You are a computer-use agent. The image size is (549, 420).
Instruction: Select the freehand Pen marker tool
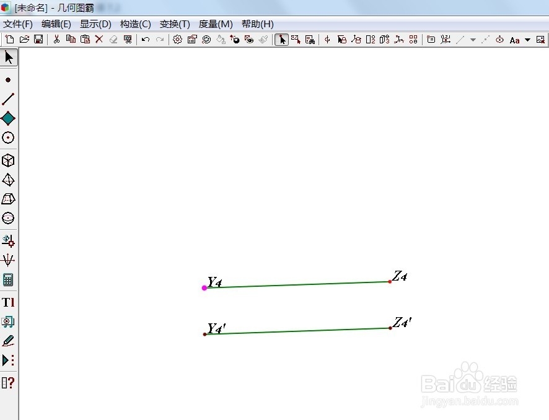[x=8, y=341]
